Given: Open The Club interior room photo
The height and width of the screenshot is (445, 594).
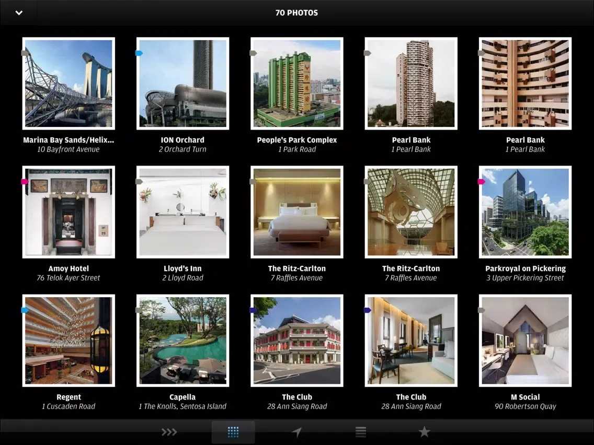Looking at the screenshot, I should click(x=411, y=341).
